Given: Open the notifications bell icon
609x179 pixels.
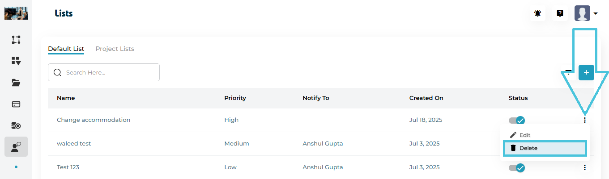Looking at the screenshot, I should (x=537, y=13).
